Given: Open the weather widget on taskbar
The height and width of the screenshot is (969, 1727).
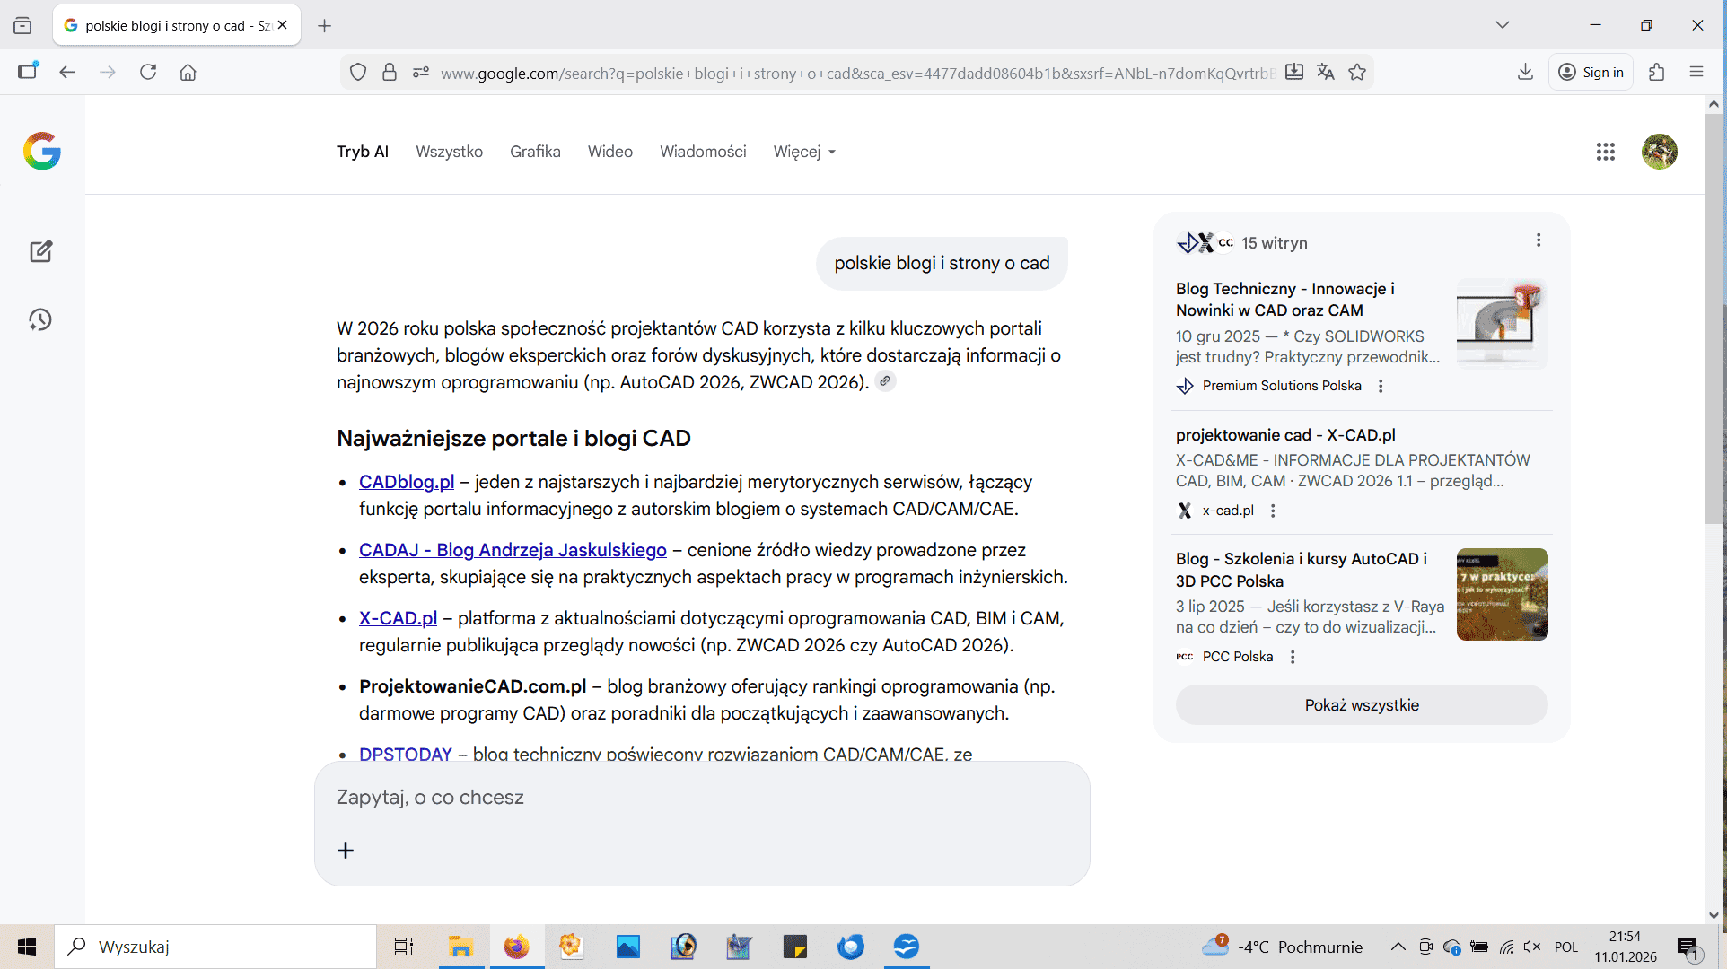Looking at the screenshot, I should pos(1282,947).
